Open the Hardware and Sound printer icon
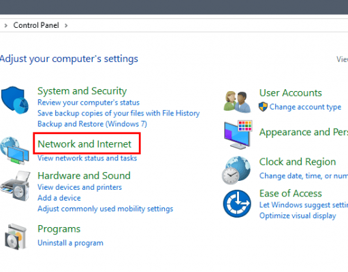 [15, 186]
